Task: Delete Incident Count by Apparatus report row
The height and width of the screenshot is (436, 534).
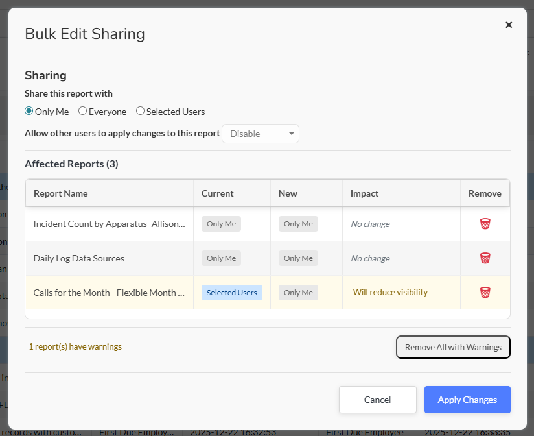Action: 485,224
